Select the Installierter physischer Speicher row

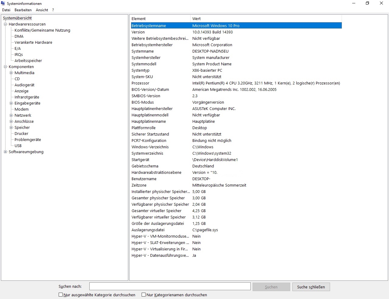[236, 191]
